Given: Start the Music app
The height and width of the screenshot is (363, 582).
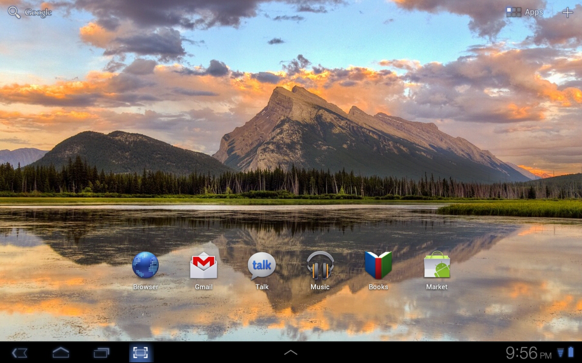Looking at the screenshot, I should coord(320,265).
